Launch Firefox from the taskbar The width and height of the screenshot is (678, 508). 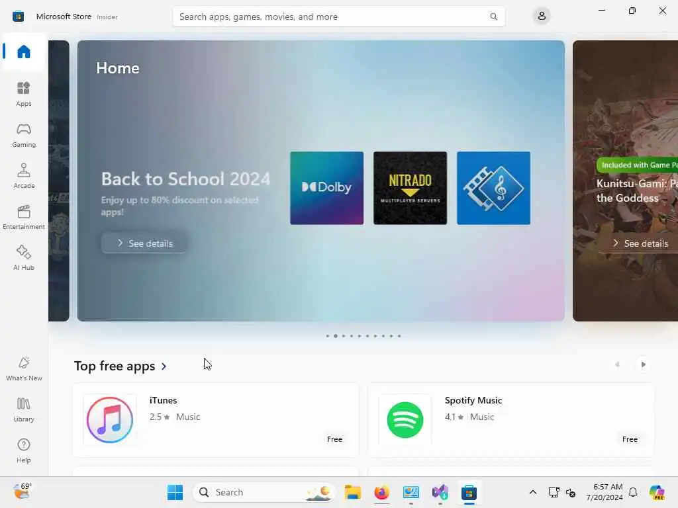381,492
